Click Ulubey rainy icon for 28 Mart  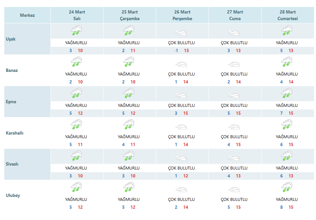coord(287,187)
